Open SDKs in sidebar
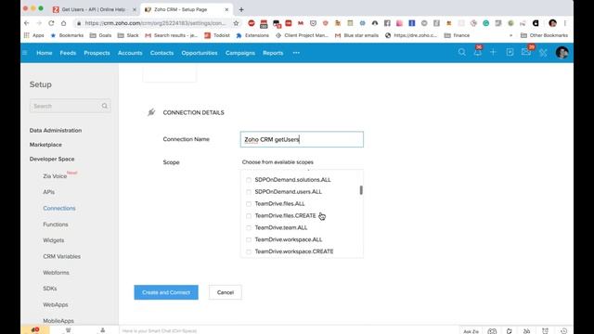This screenshot has width=594, height=334. (x=49, y=289)
